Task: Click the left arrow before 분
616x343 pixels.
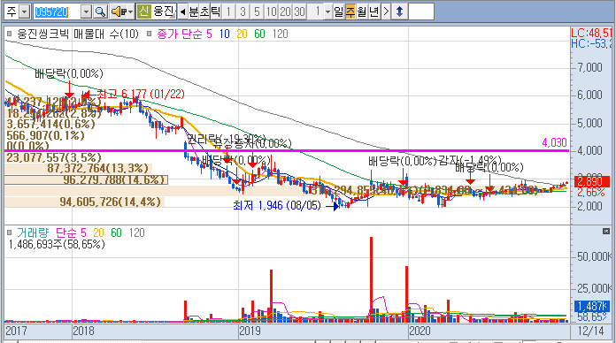Action: (182, 11)
